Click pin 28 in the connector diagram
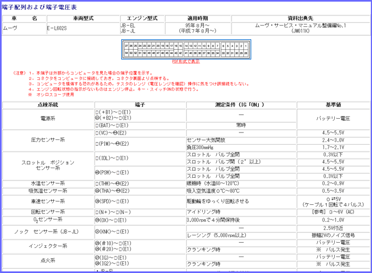Image resolution: width=372 pixels, height=273 pixels. click(x=245, y=53)
